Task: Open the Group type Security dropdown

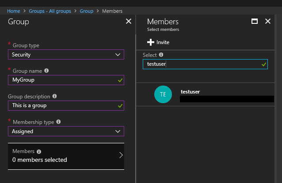Action: coord(66,54)
